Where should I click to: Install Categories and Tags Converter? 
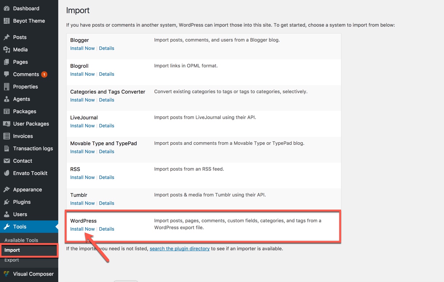click(83, 100)
